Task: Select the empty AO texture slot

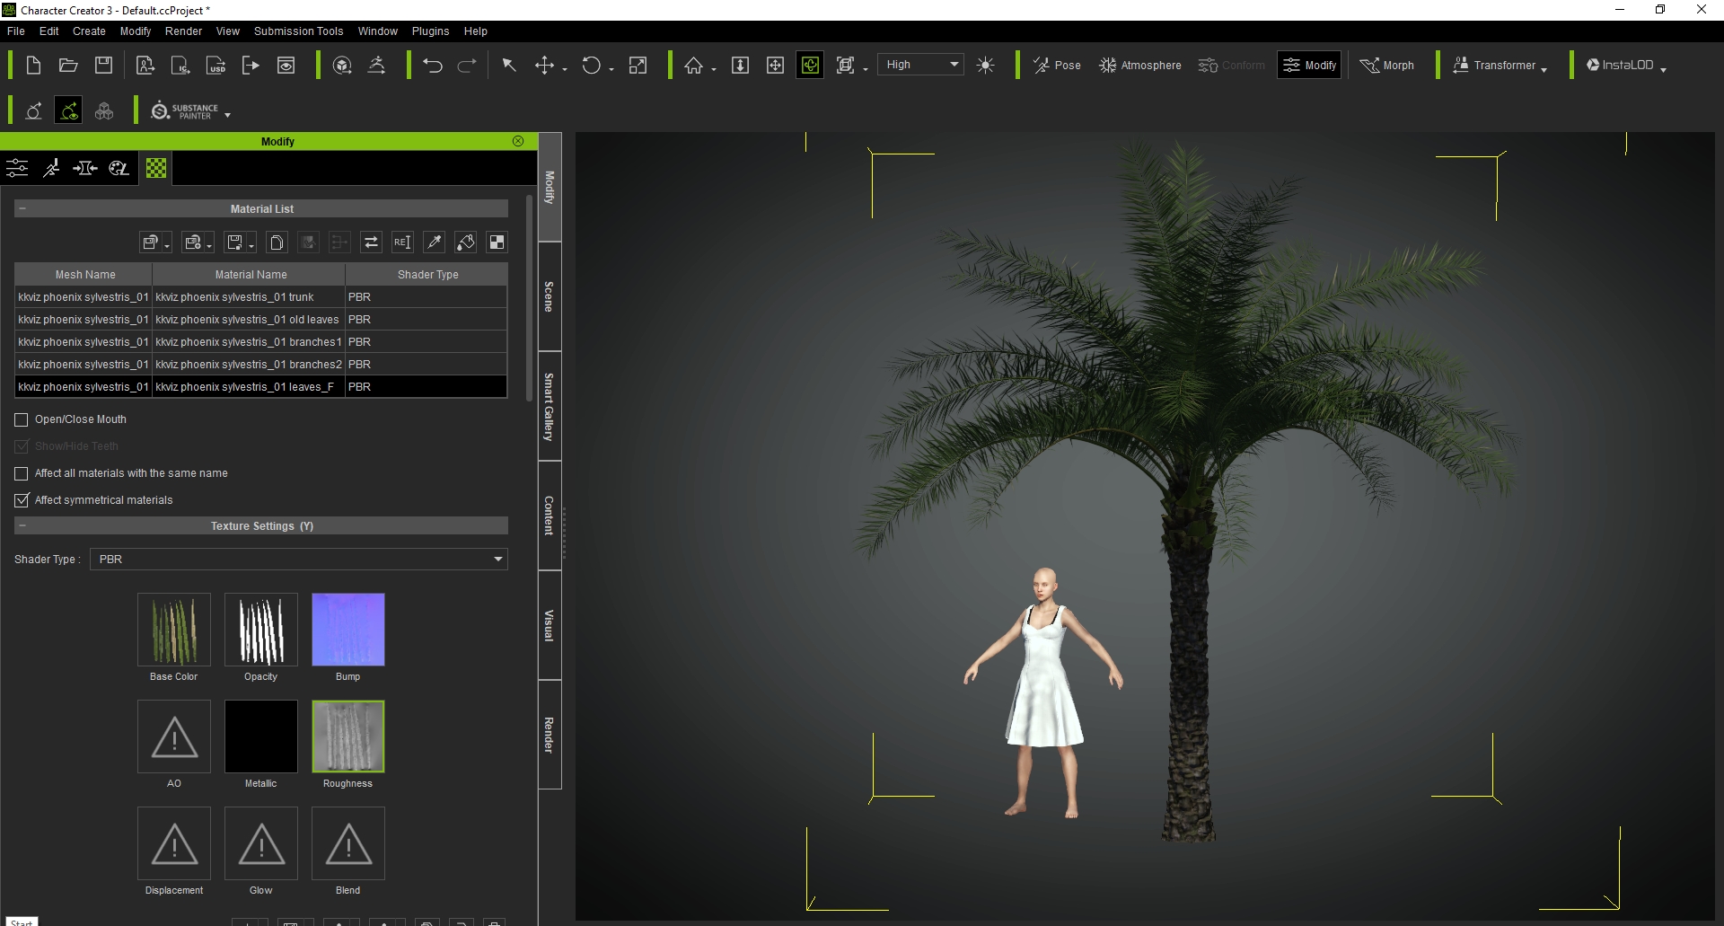Action: 174,736
